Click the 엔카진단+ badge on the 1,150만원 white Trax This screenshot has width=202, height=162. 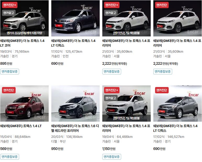point(112,90)
